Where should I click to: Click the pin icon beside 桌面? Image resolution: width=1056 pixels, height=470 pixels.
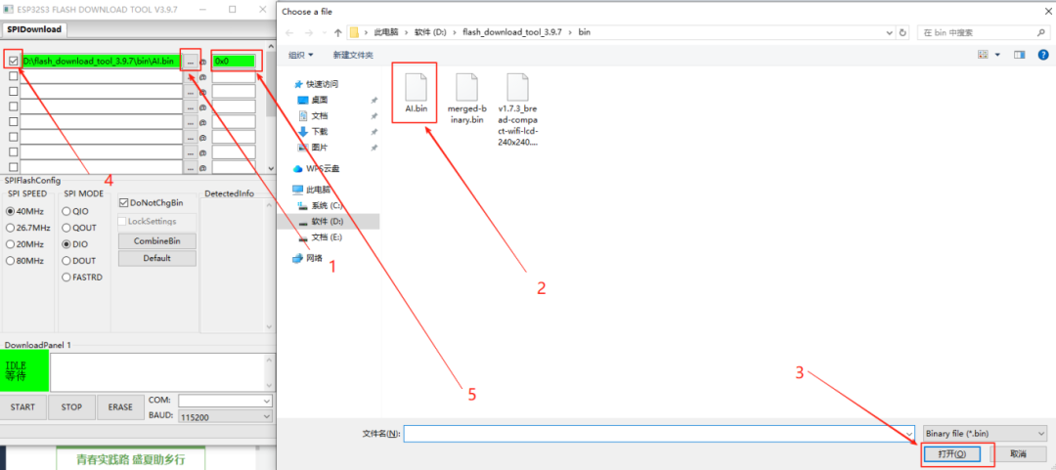point(374,100)
